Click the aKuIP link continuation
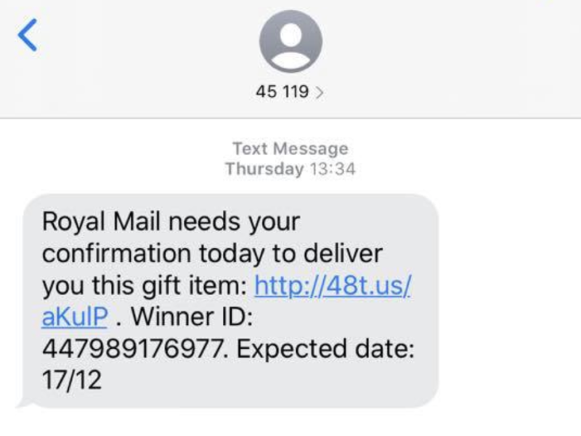The image size is (581, 436). 75,318
